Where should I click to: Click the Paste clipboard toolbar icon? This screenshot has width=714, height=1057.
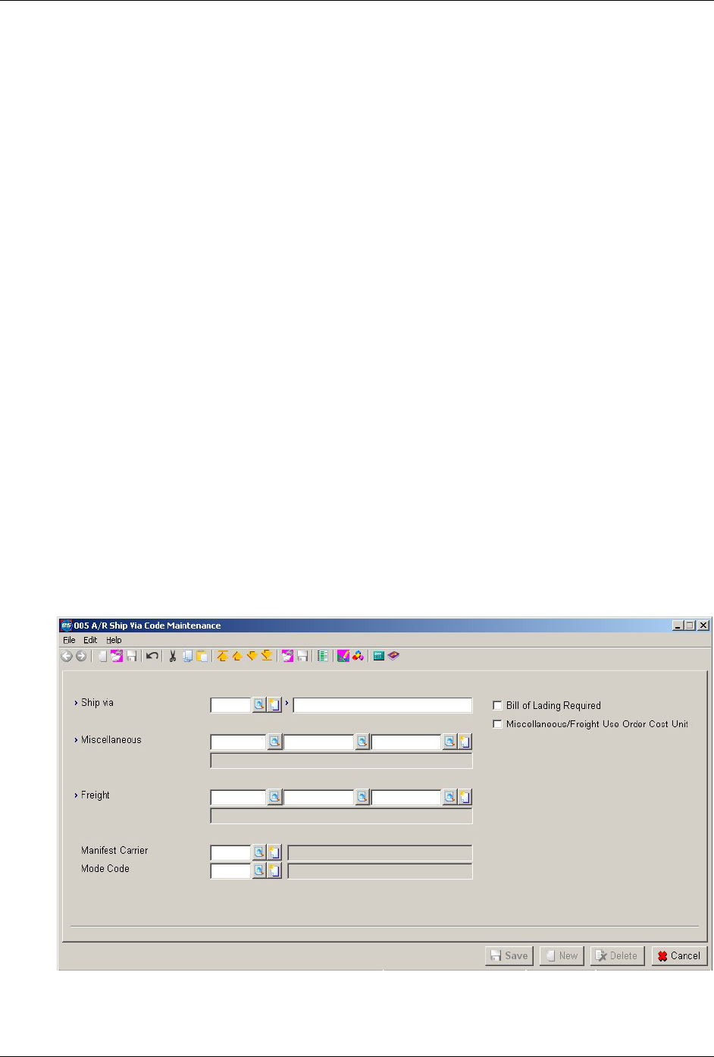202,656
